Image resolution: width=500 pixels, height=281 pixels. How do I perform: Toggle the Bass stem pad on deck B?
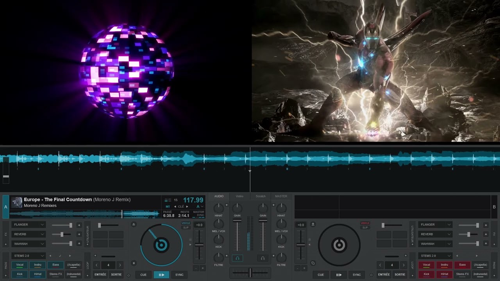pyautogui.click(x=462, y=265)
